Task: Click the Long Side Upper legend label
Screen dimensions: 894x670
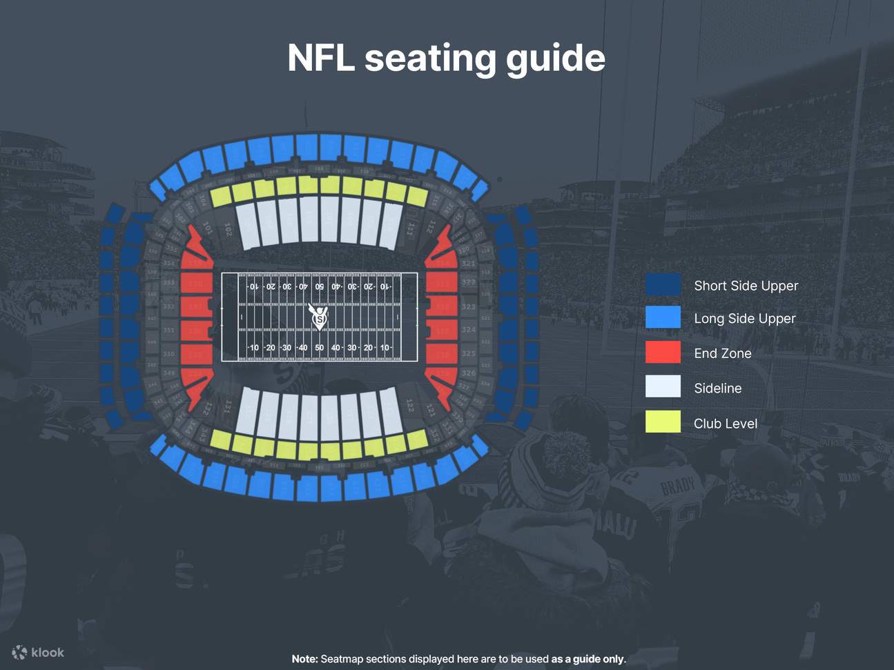Action: [744, 318]
